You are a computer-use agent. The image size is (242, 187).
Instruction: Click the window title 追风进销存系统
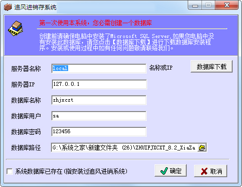coord(35,7)
